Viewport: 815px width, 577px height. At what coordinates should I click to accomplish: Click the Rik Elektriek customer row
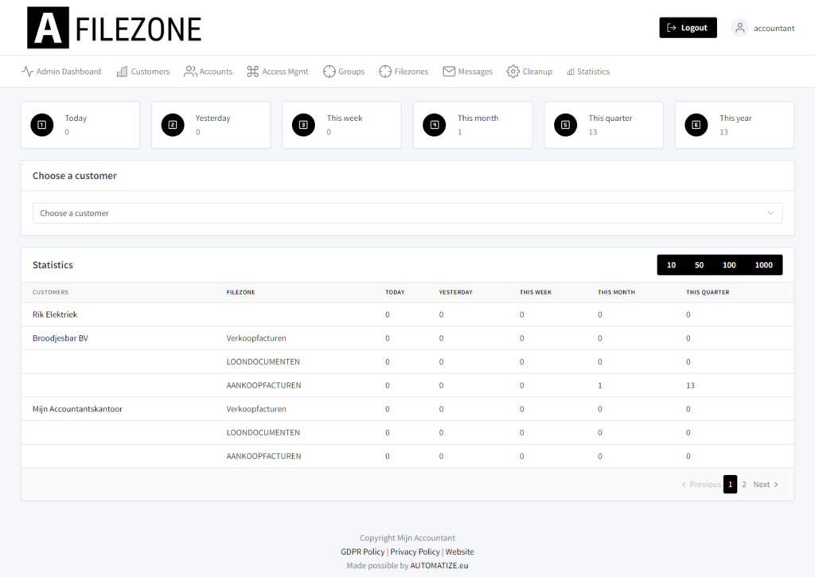coord(407,314)
